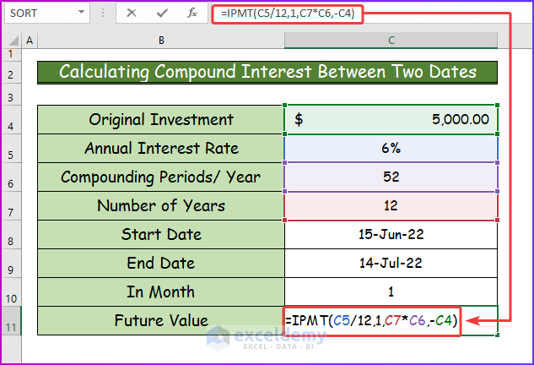Select the Compounding Periods/ Year label cell
The width and height of the screenshot is (534, 365).
point(161,177)
